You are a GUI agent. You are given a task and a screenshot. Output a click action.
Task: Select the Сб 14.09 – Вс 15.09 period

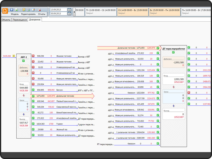[132, 12]
